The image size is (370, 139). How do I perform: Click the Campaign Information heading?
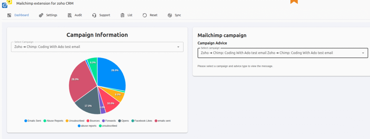point(97,35)
